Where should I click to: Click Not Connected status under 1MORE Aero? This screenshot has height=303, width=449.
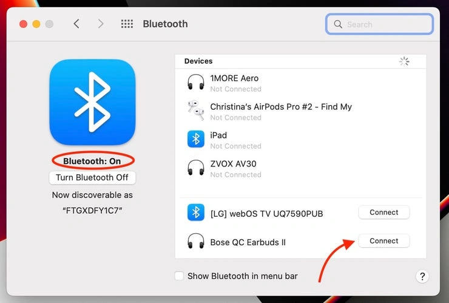point(235,89)
